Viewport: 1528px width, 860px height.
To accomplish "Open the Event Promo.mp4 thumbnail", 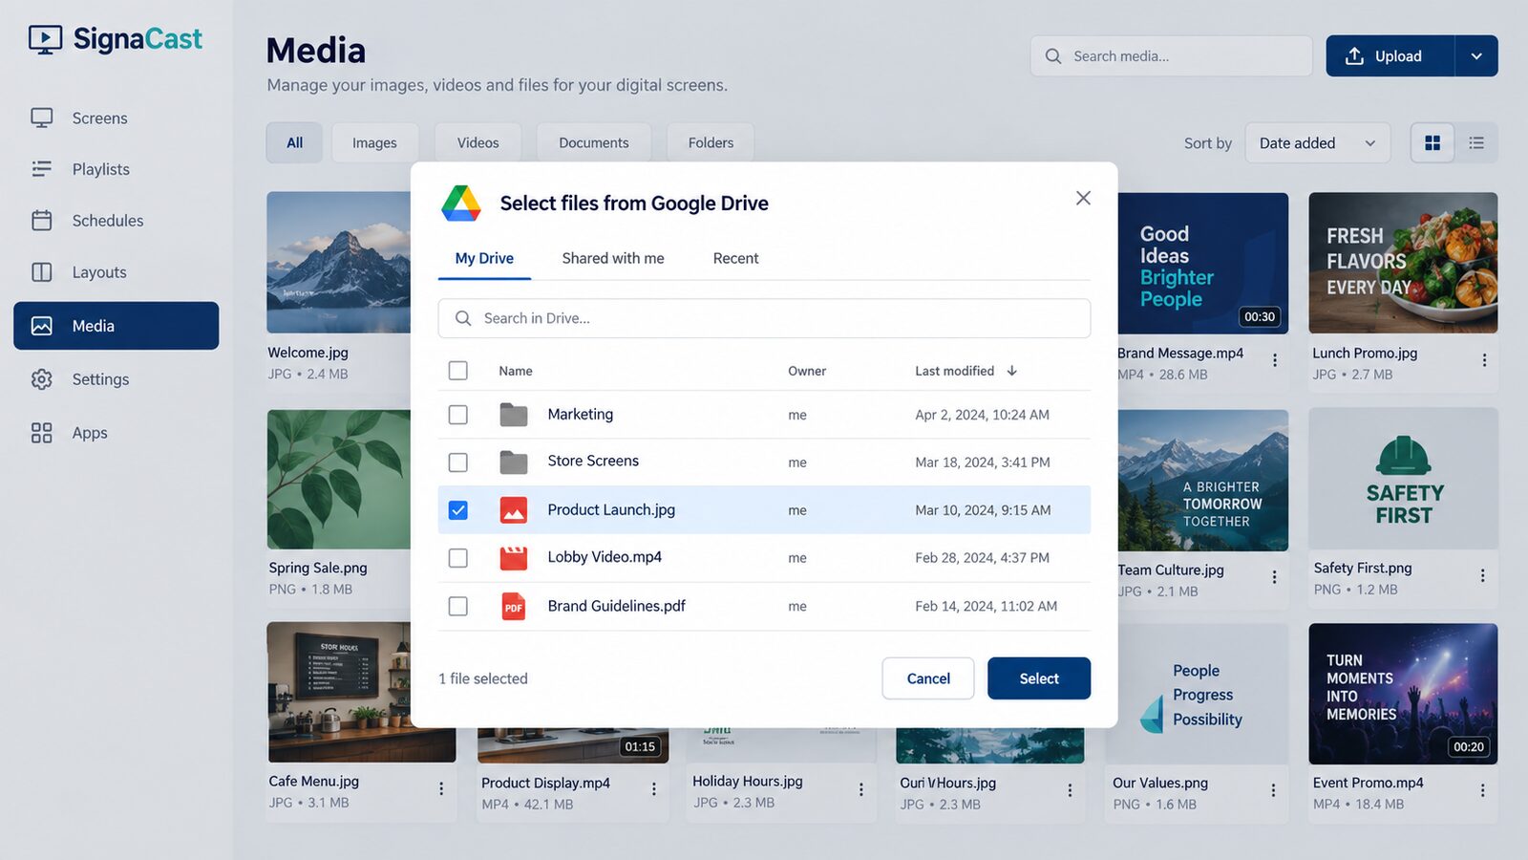I will pyautogui.click(x=1403, y=694).
